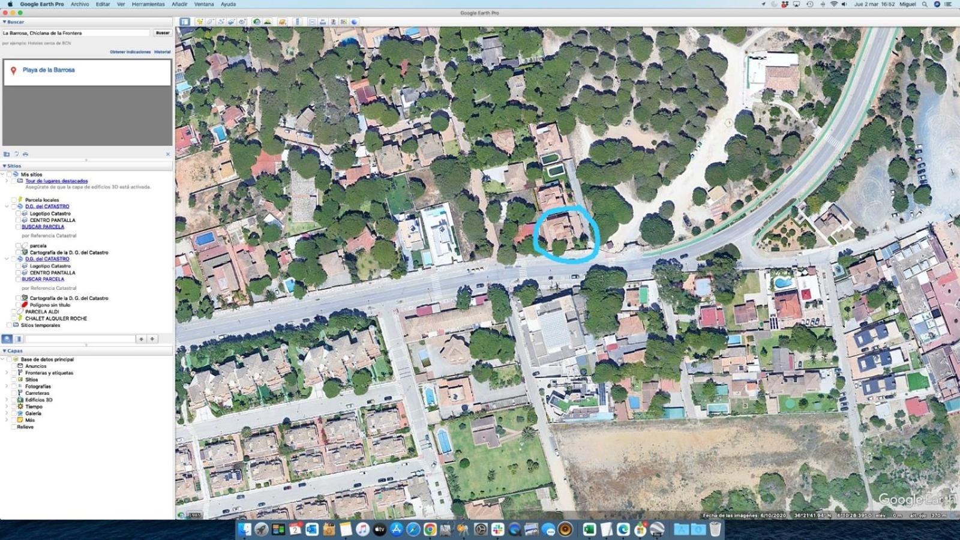Select the Add Polygon tool

(211, 22)
